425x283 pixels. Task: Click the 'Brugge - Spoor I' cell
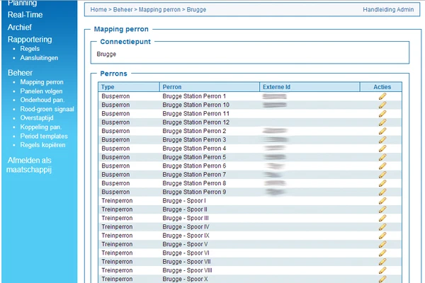pos(184,201)
